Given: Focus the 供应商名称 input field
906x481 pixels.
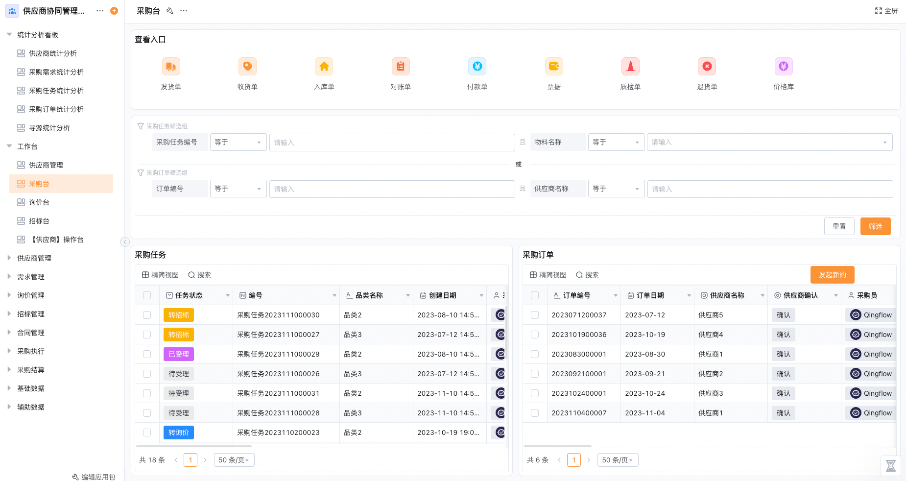Looking at the screenshot, I should 770,189.
